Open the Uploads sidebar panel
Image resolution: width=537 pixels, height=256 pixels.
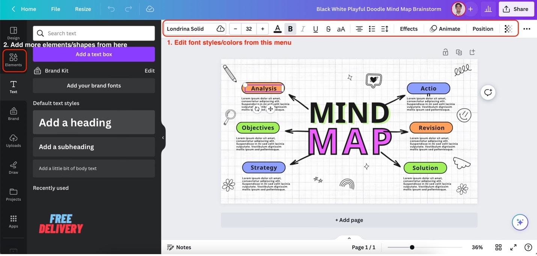pyautogui.click(x=14, y=141)
